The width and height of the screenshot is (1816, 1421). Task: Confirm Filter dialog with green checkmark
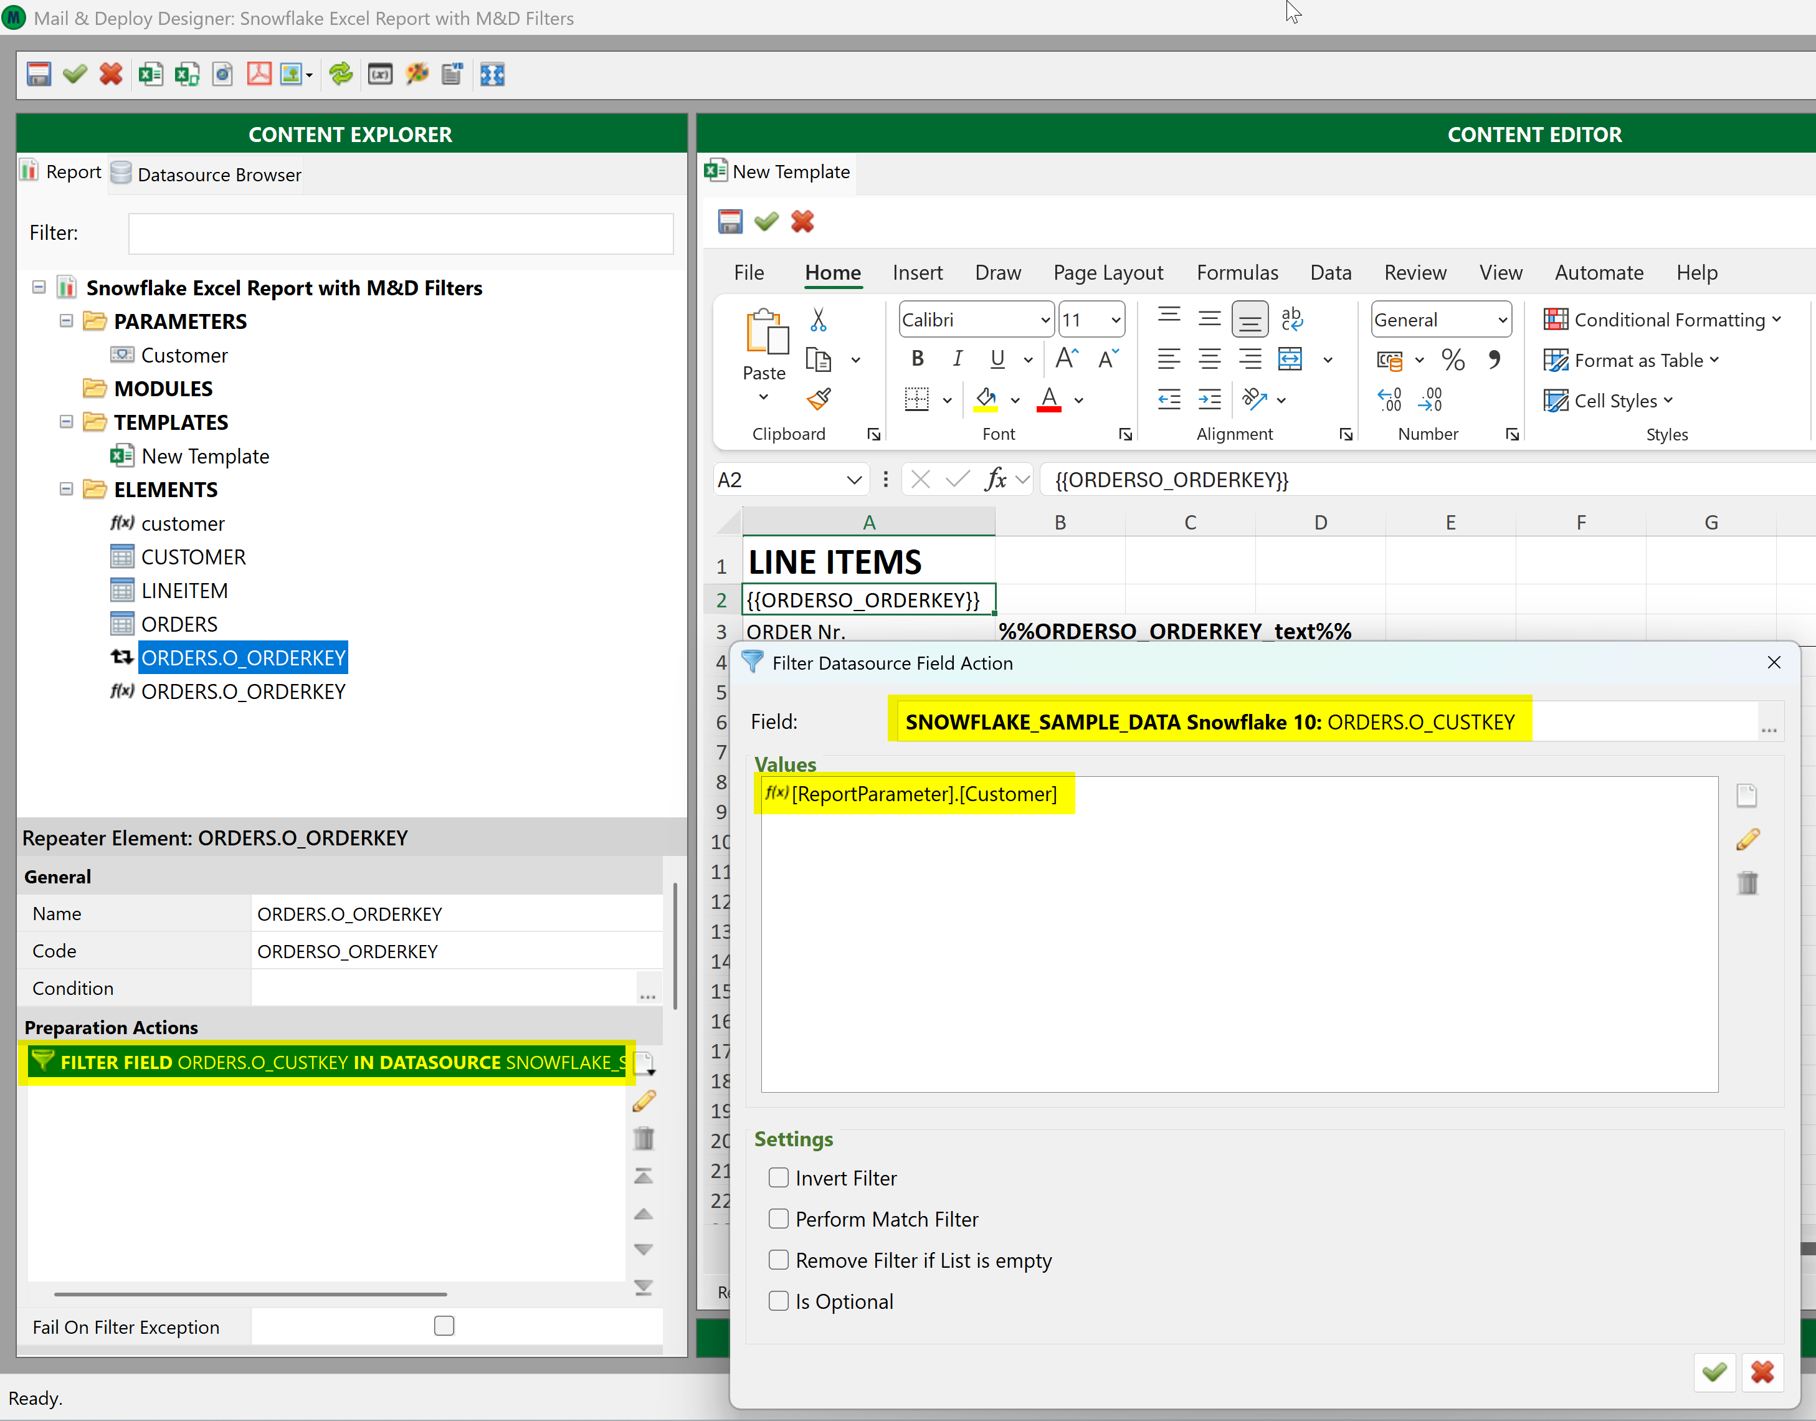[1714, 1372]
